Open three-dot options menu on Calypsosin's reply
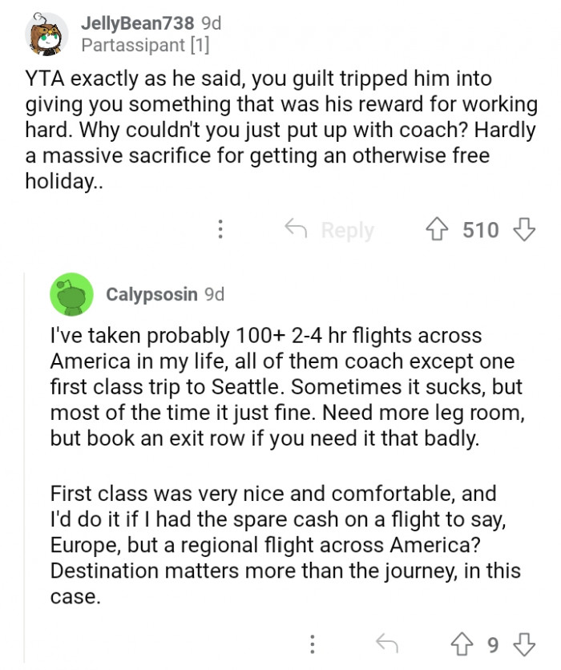The height and width of the screenshot is (670, 561). pos(313,644)
